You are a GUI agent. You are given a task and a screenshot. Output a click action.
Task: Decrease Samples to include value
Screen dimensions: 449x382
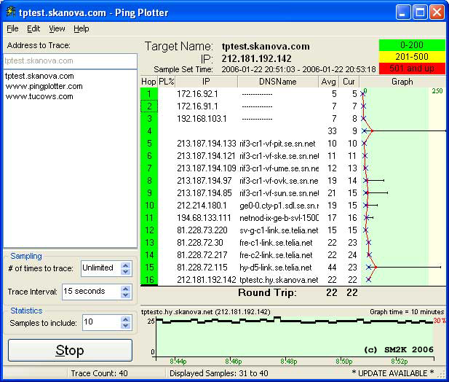coord(125,326)
